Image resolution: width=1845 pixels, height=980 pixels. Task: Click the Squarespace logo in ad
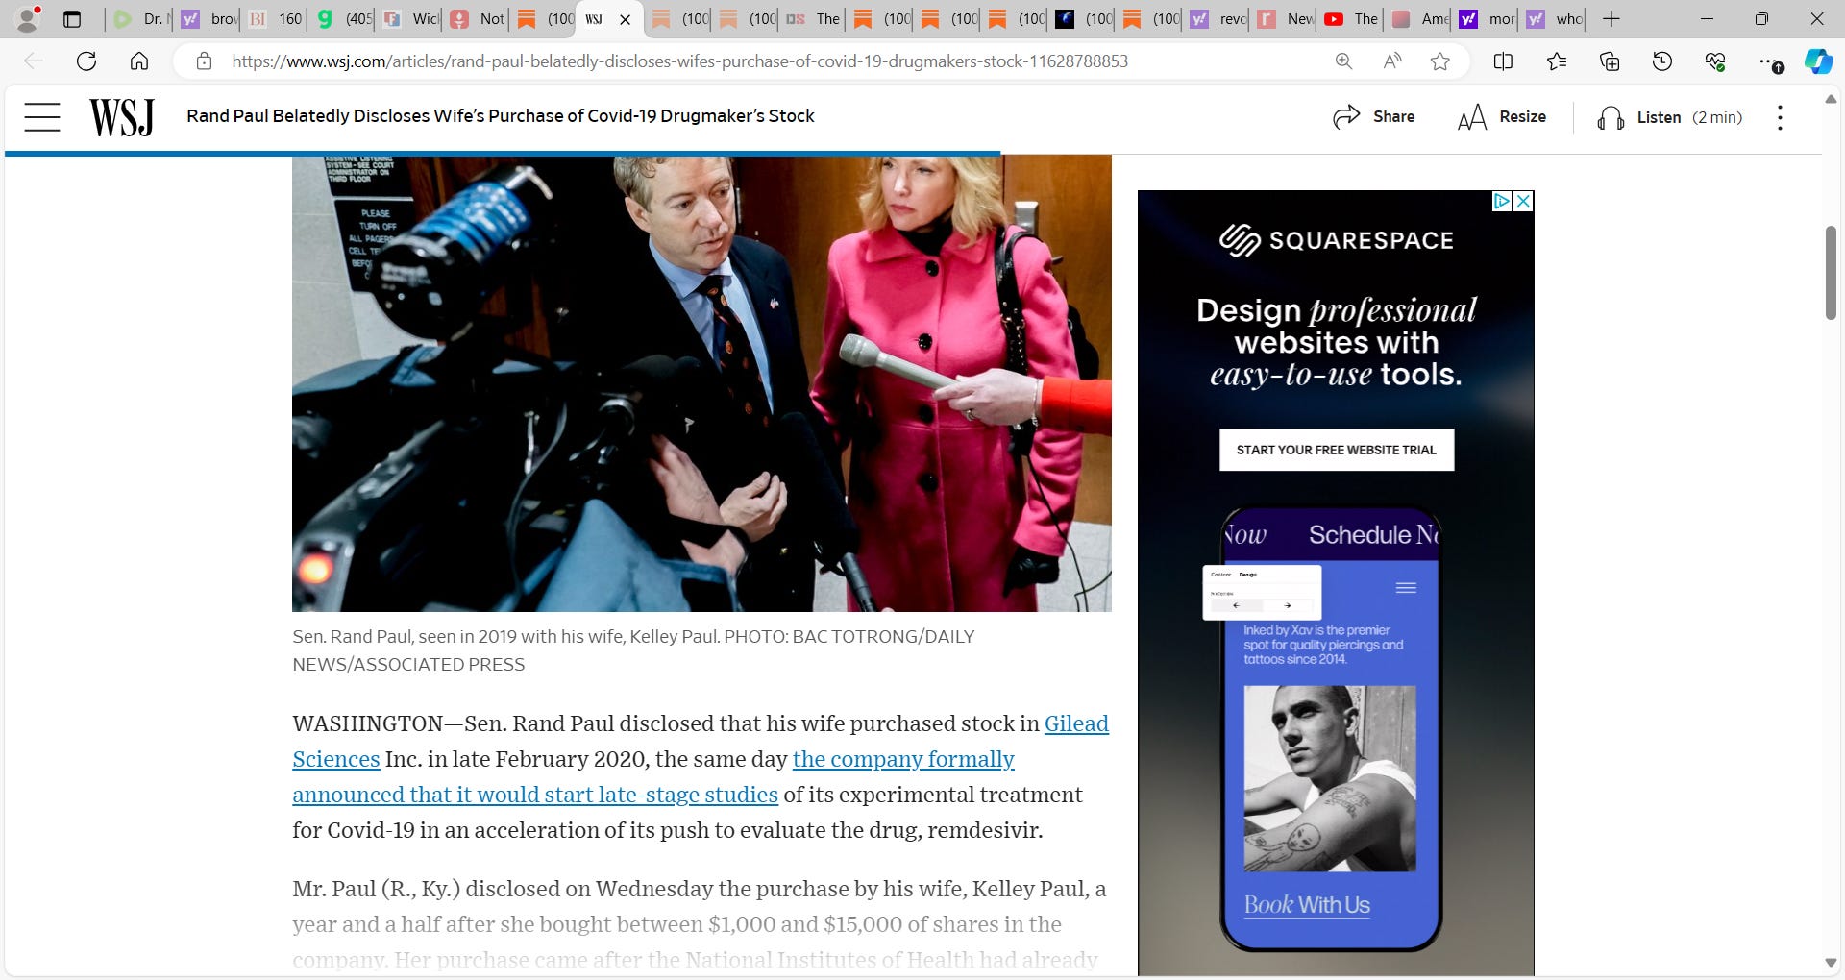point(1337,240)
